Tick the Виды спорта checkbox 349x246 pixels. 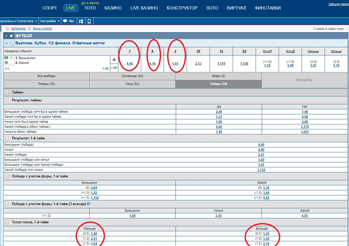[29, 29]
